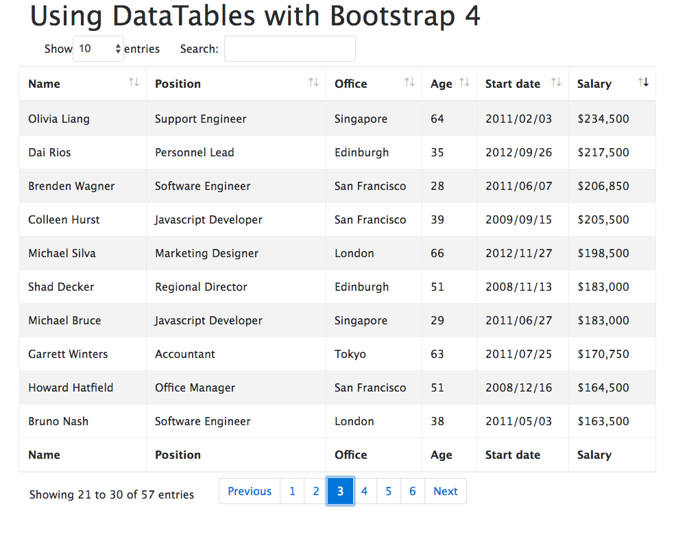The height and width of the screenshot is (537, 676).
Task: Sort by Position using its sort arrows
Action: tap(314, 82)
